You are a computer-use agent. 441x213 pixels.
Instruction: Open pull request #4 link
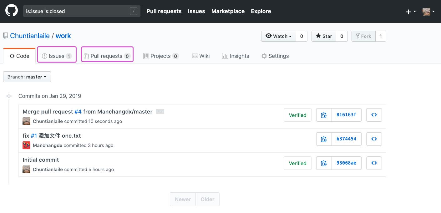(78, 112)
